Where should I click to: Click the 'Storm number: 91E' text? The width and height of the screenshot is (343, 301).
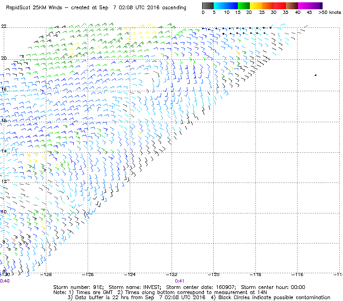tap(78, 287)
